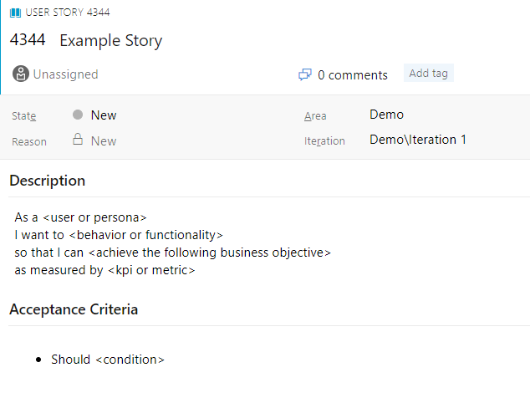Click the 'as measured by <kpi or metric>' line
The width and height of the screenshot is (530, 393).
(105, 270)
